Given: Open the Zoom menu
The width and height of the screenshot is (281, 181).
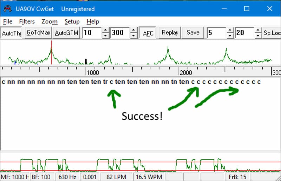Looking at the screenshot, I should pyautogui.click(x=50, y=22).
